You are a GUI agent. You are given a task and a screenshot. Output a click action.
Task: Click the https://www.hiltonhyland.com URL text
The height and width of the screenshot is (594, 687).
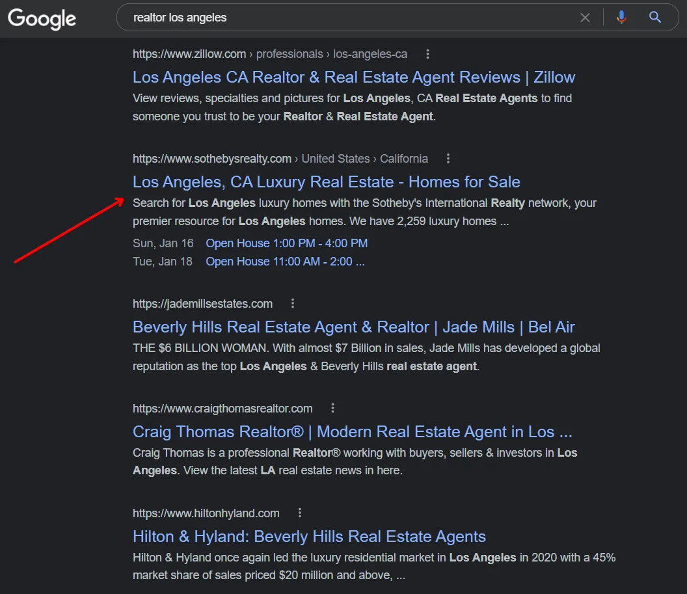(x=206, y=513)
